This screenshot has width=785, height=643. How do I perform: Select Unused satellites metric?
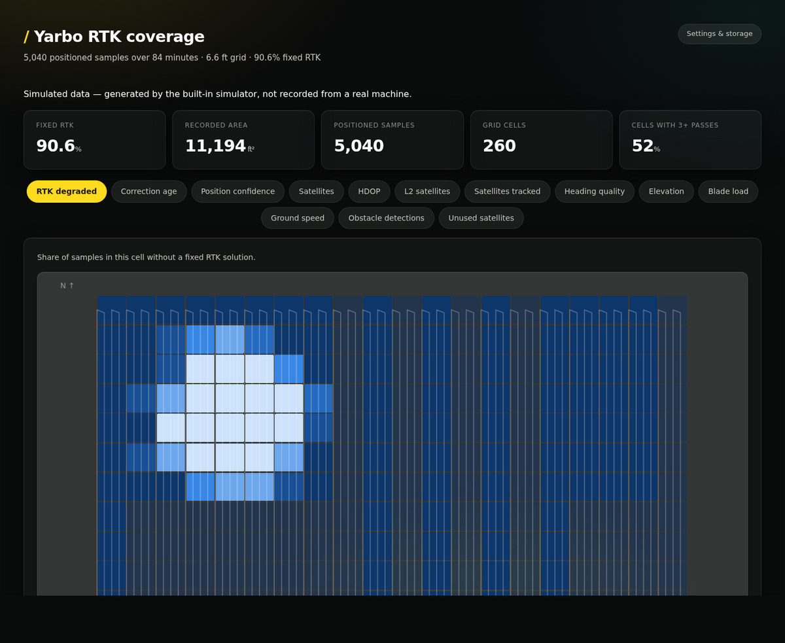[x=481, y=218]
